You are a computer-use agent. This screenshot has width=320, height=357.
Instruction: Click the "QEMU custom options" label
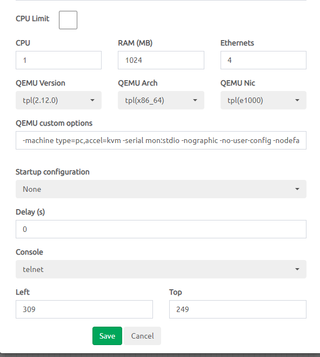pos(54,123)
